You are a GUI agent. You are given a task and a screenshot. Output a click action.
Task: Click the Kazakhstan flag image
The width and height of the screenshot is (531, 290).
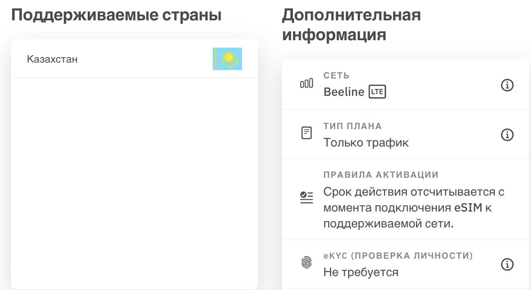tap(227, 59)
